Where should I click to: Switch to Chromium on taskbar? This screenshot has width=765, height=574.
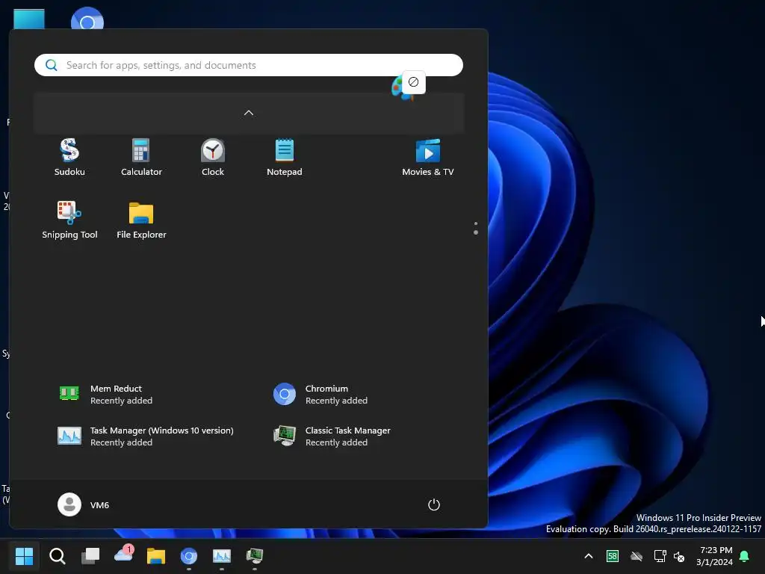189,555
